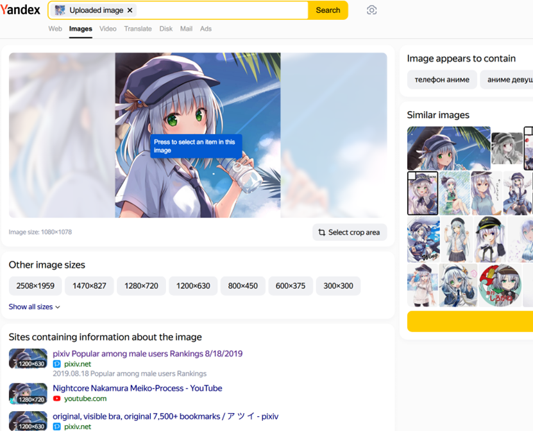Open Nightcore Nakamura Meiko-Process YouTube link
The width and height of the screenshot is (533, 431).
tap(137, 388)
